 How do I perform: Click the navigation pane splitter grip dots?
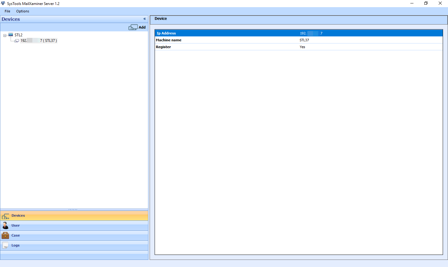(73, 210)
